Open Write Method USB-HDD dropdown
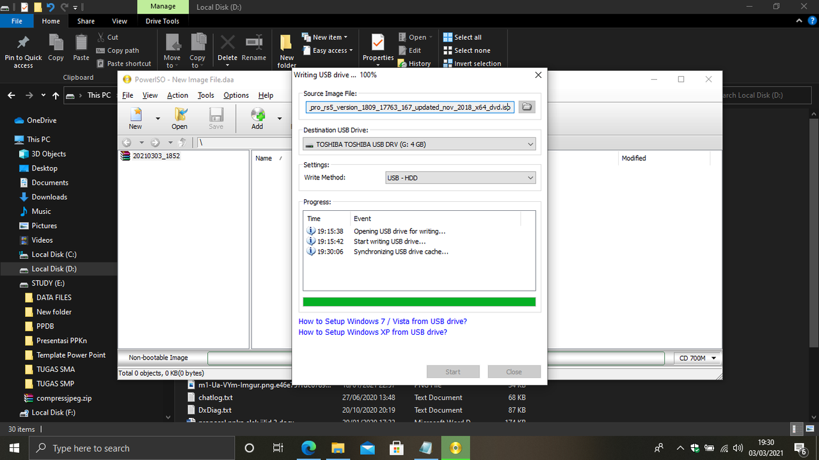This screenshot has width=819, height=460. pos(461,178)
